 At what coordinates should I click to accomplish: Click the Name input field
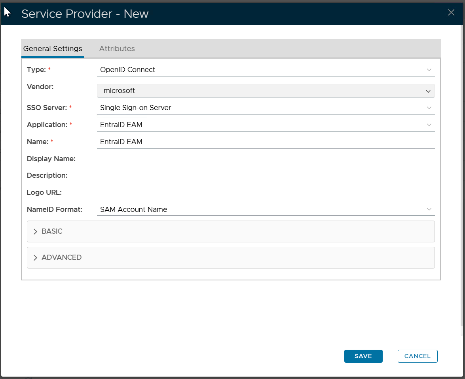pos(265,142)
